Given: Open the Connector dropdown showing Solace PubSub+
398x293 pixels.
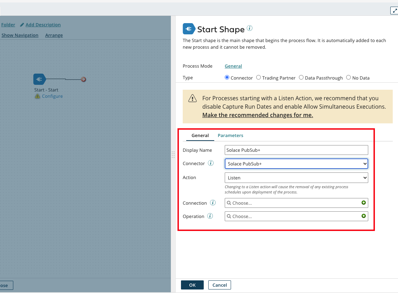Looking at the screenshot, I should (x=296, y=164).
